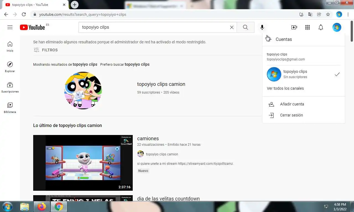Click Ver todos los canales
The width and height of the screenshot is (354, 212).
[285, 88]
